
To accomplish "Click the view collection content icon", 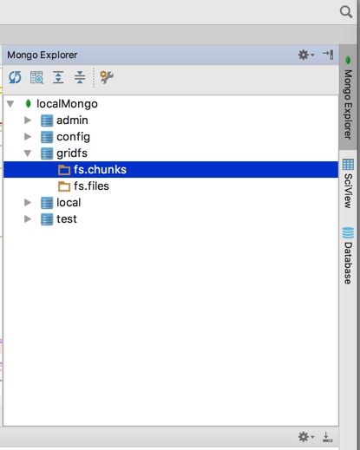I will pos(36,77).
